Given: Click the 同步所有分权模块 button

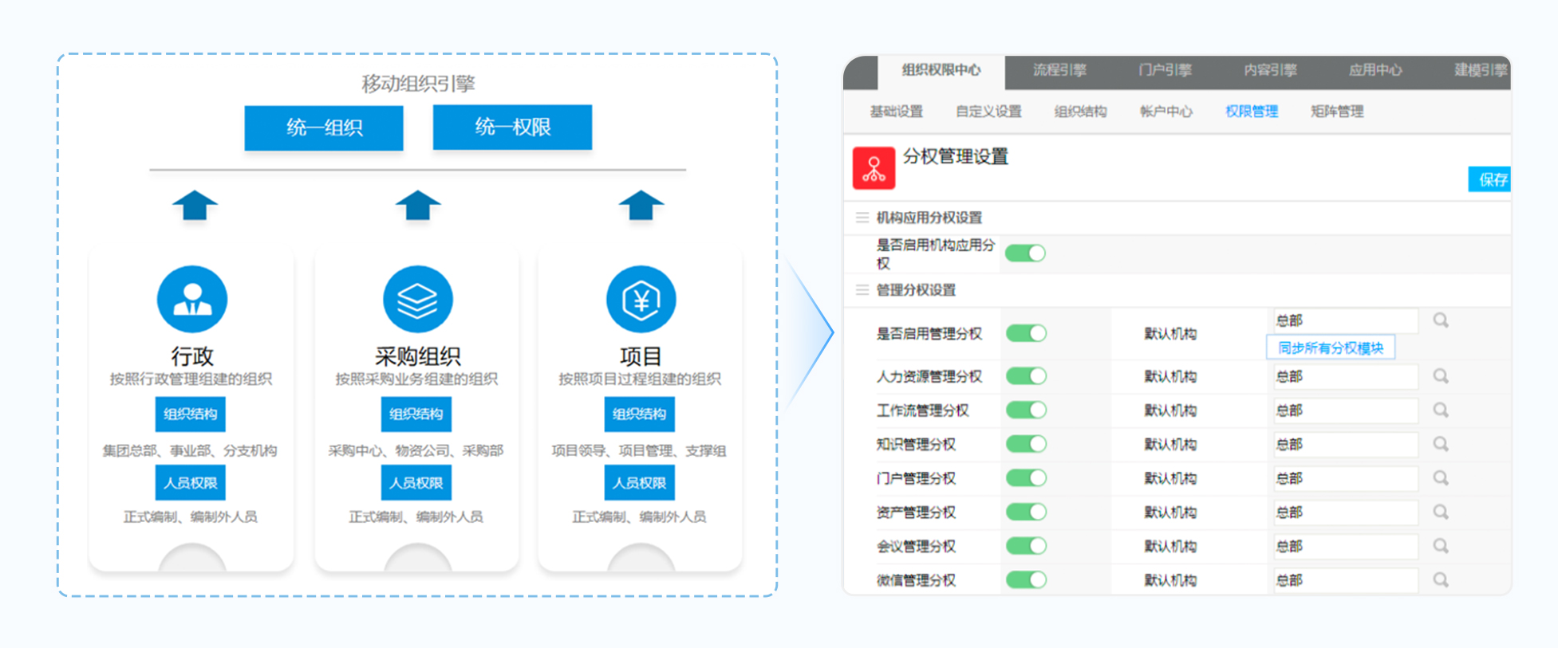Looking at the screenshot, I should [x=1330, y=348].
